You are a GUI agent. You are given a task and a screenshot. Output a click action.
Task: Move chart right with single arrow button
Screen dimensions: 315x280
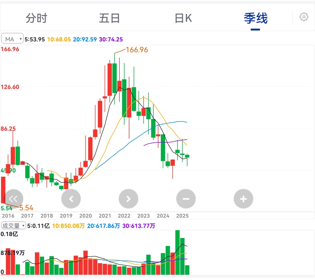(128, 199)
